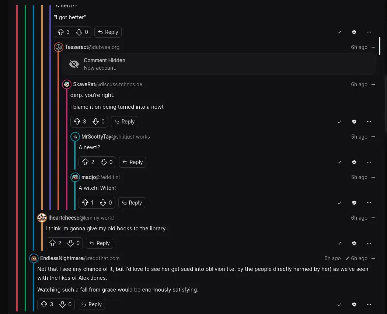
Task: Click the hidden-comment eye icon
Action: tap(74, 64)
